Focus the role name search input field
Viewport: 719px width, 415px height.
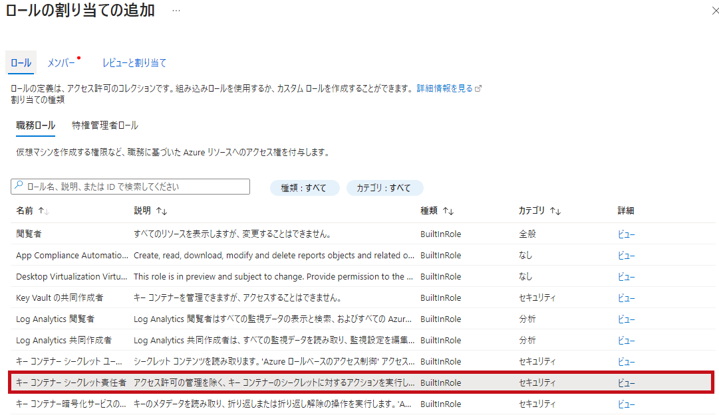tap(130, 187)
